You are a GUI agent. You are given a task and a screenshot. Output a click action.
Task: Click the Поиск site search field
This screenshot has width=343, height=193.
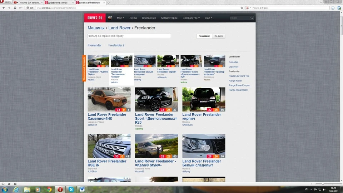point(239,18)
